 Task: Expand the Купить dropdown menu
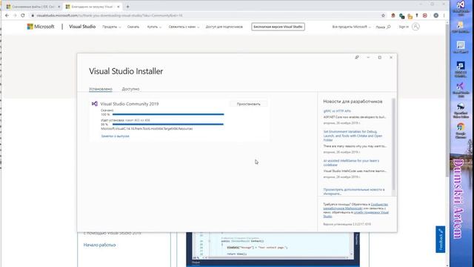click(x=154, y=27)
